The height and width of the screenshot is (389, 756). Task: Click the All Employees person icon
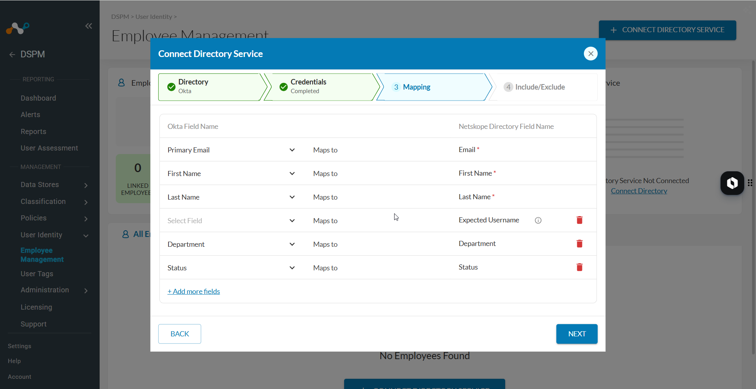point(126,234)
